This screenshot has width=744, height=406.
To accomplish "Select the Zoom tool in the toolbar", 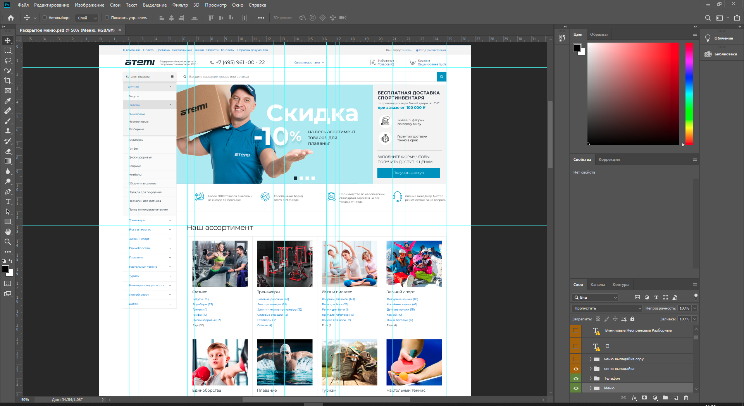I will [x=8, y=242].
